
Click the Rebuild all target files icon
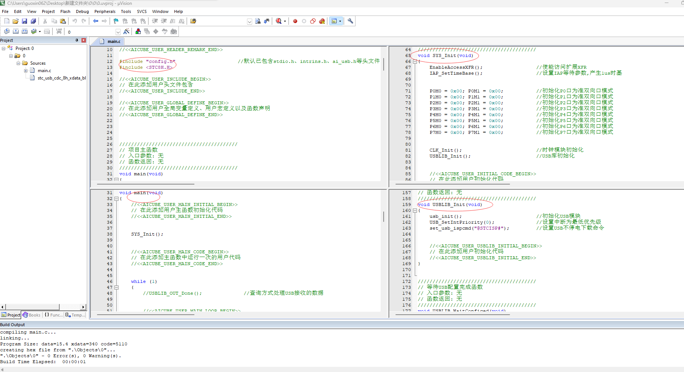pos(24,31)
